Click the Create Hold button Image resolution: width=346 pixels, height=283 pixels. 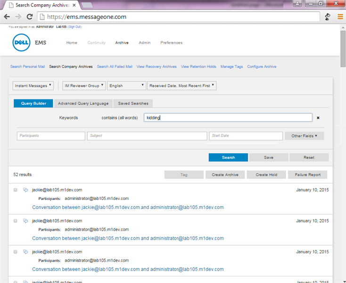coord(266,175)
